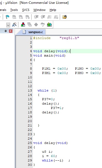Screen dimensions: 102x168
Task: Toggle a bookmark with the blue flag icon
Action: point(7,17)
